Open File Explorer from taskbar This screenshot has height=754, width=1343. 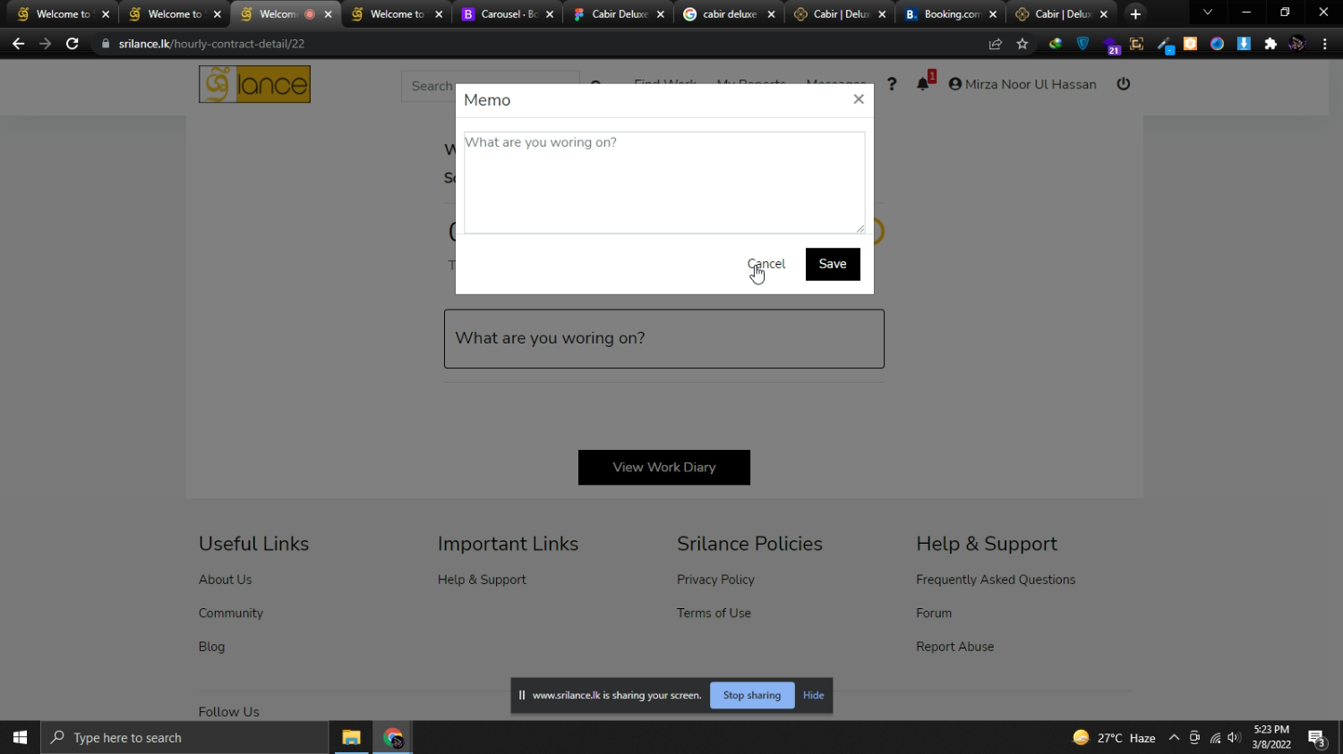[x=351, y=738]
